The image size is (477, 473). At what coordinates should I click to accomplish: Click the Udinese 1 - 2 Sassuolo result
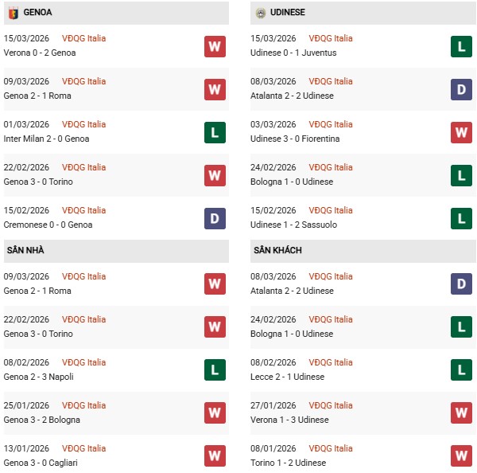(x=293, y=225)
